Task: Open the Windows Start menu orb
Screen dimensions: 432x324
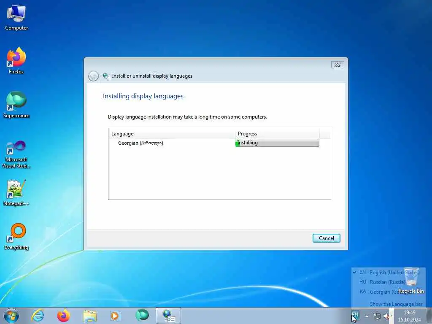Action: click(x=11, y=316)
